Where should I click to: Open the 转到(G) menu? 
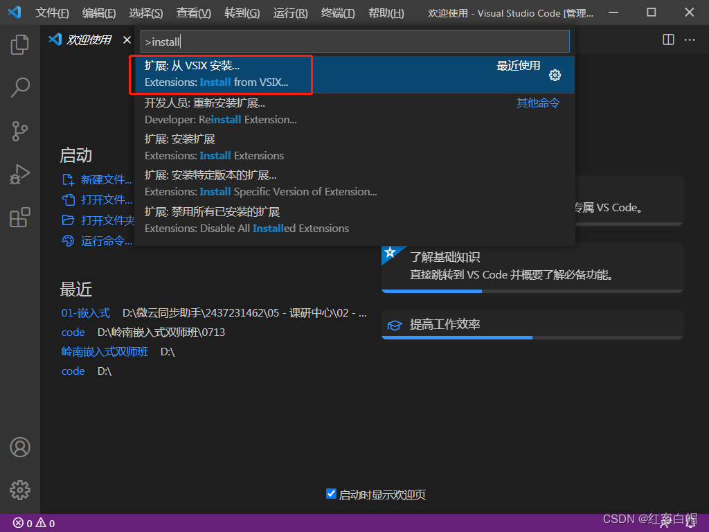click(242, 13)
